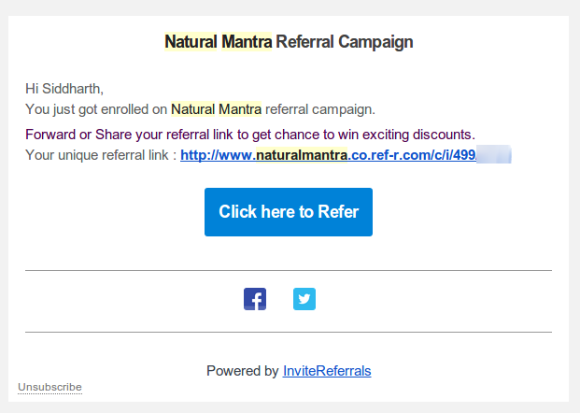The height and width of the screenshot is (413, 580).
Task: Click the 'Natural Mantra Referral Campaign' heading
Action: [x=289, y=41]
